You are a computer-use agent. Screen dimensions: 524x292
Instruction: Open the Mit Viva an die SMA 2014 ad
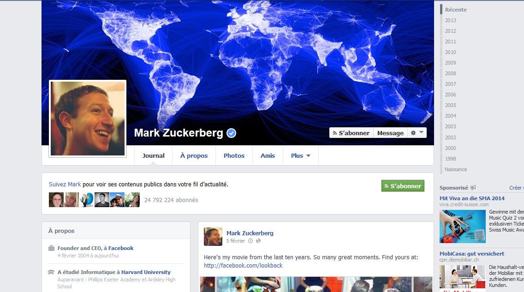(x=472, y=198)
